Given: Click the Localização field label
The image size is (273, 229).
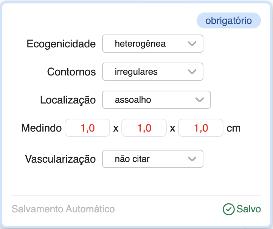Looking at the screenshot, I should pyautogui.click(x=68, y=100).
